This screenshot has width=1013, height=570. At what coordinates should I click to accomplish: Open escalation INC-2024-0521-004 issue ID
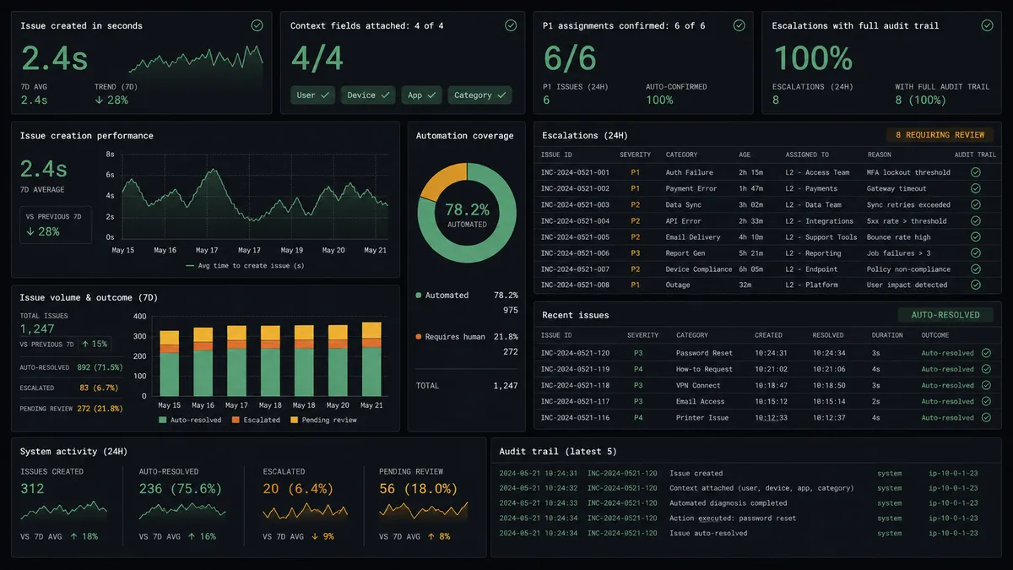[x=575, y=221]
